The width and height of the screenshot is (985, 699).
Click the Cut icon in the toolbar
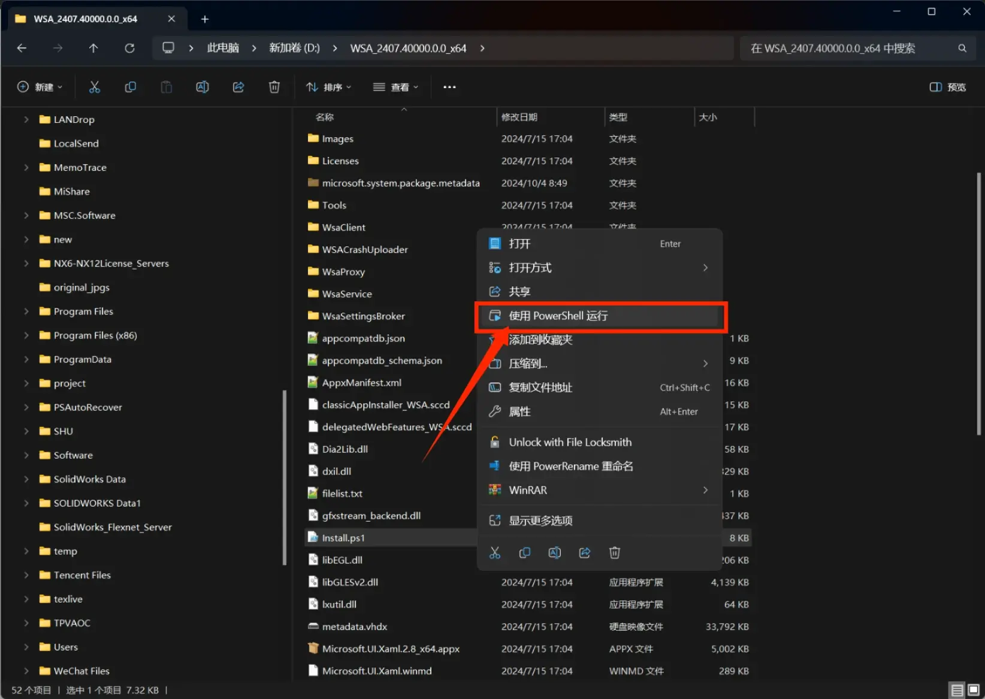94,87
